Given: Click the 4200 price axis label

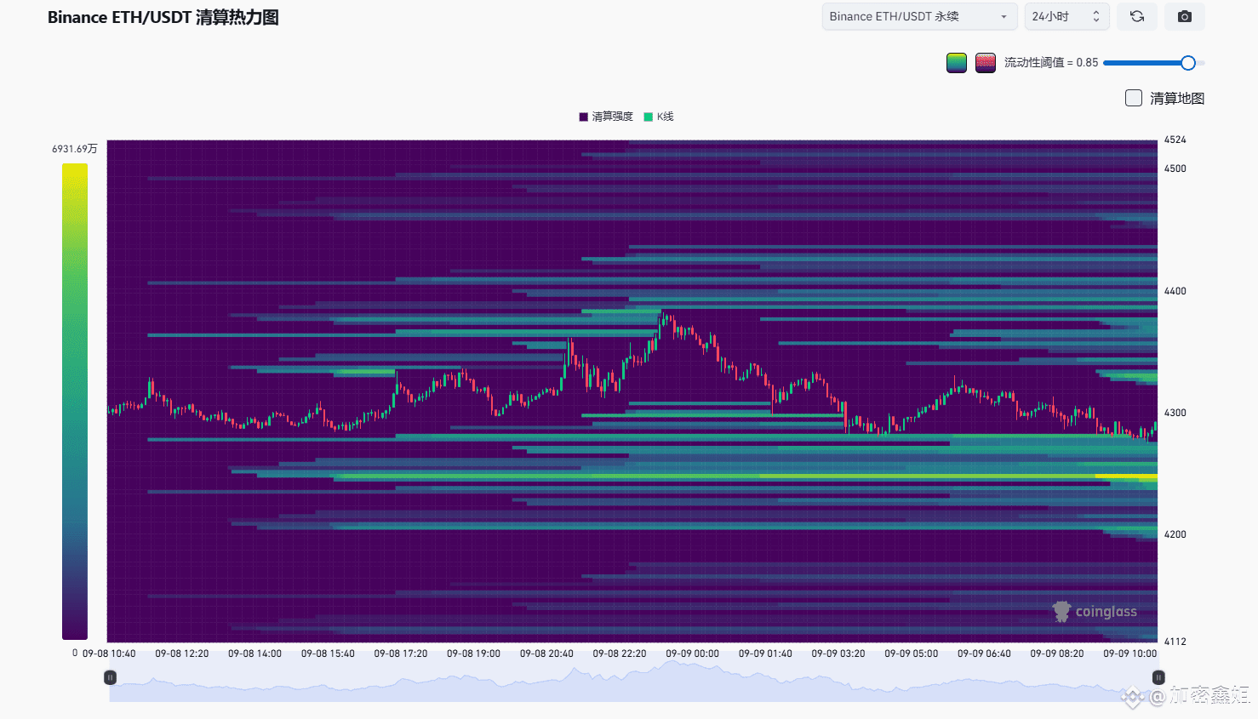Looking at the screenshot, I should point(1175,534).
